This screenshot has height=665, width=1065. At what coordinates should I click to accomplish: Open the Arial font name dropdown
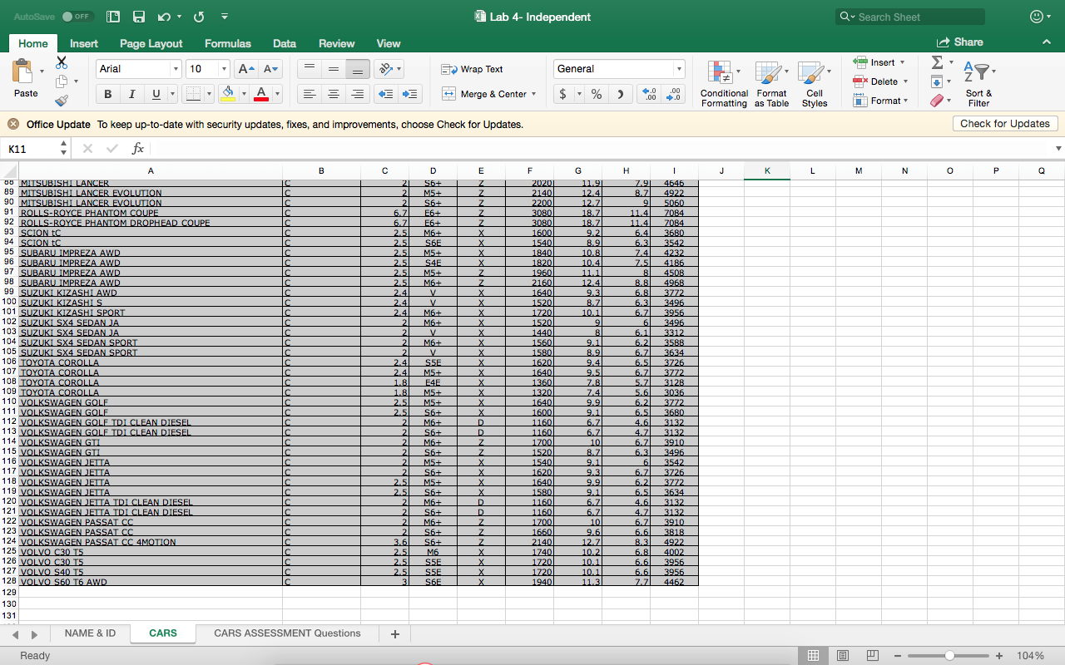click(176, 69)
